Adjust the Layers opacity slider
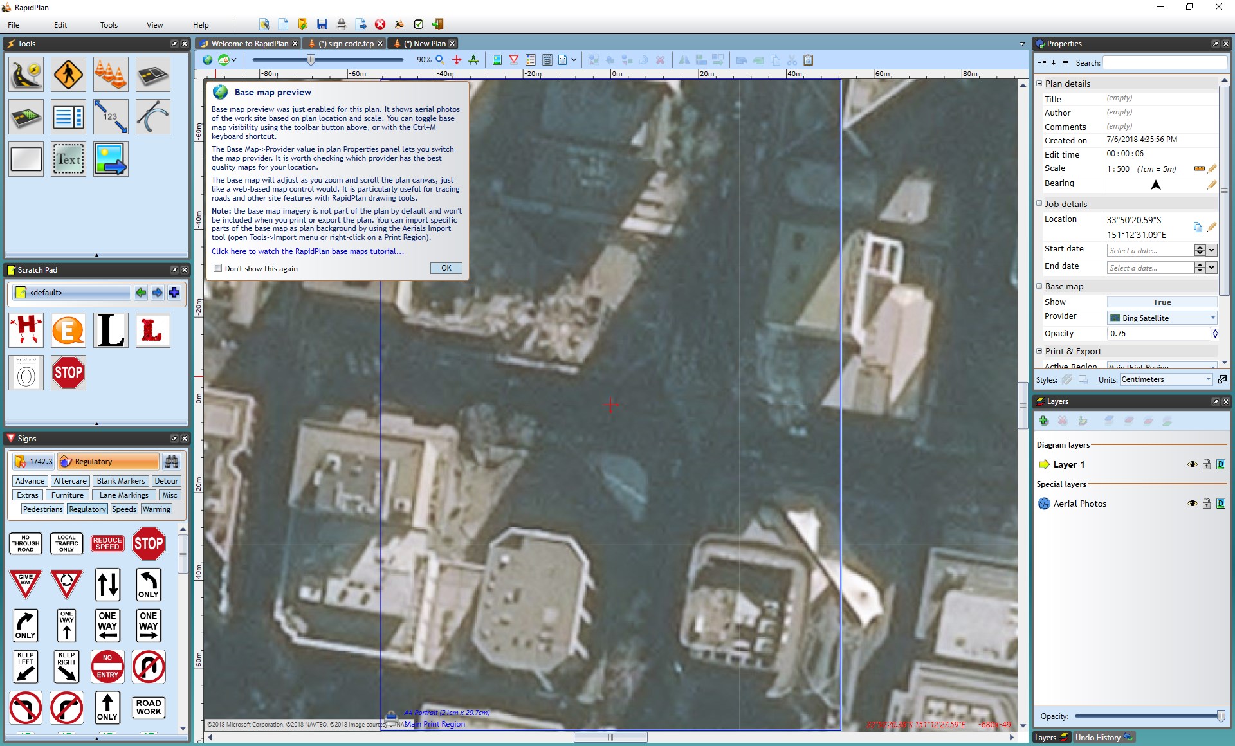 (x=1220, y=716)
